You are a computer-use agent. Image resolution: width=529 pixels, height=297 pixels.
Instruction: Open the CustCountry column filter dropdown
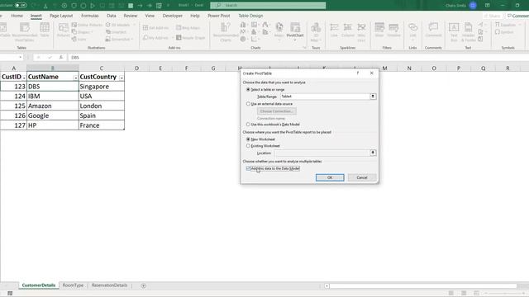[122, 78]
